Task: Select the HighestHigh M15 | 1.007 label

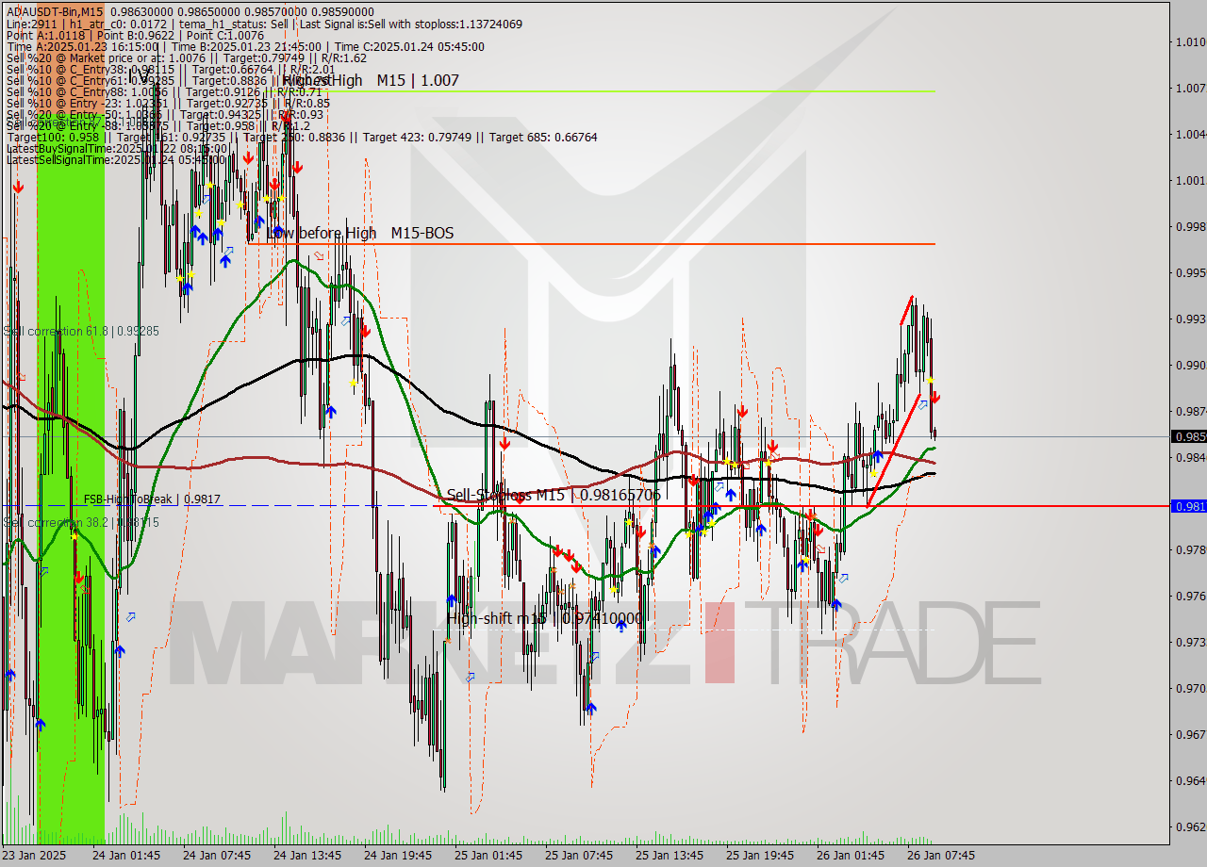Action: (x=371, y=80)
